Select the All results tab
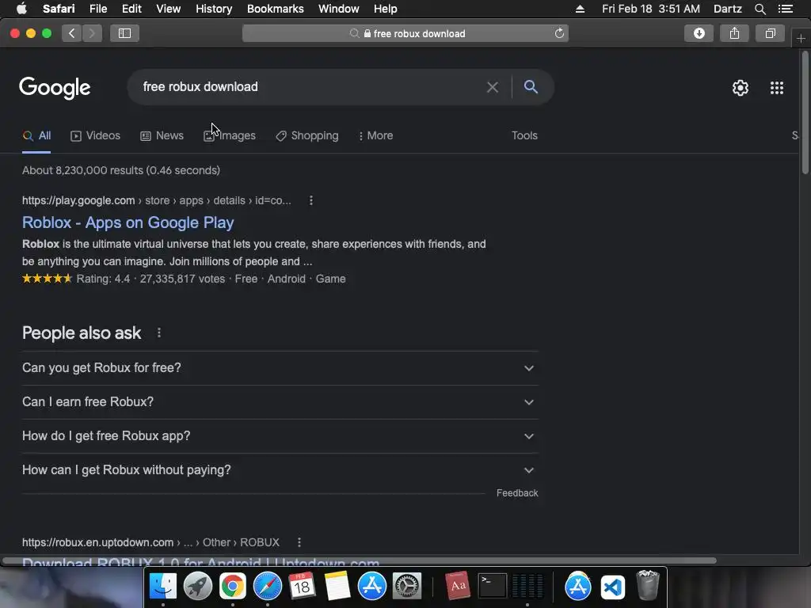The height and width of the screenshot is (608, 811). tap(36, 135)
